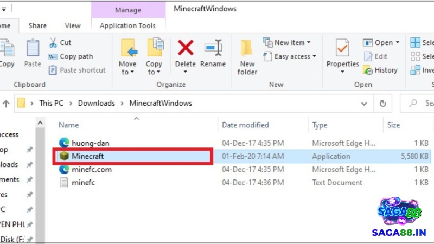Click the navigation pane scroll up arrow
This screenshot has height=244, width=434.
pyautogui.click(x=40, y=123)
